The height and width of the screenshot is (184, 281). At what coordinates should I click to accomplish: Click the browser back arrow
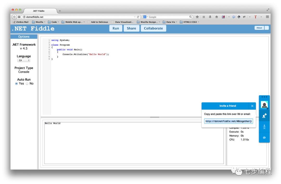14,17
